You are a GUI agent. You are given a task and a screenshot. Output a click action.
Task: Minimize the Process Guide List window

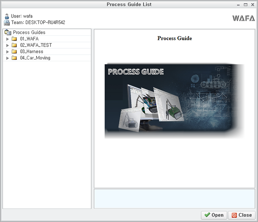pyautogui.click(x=238, y=5)
